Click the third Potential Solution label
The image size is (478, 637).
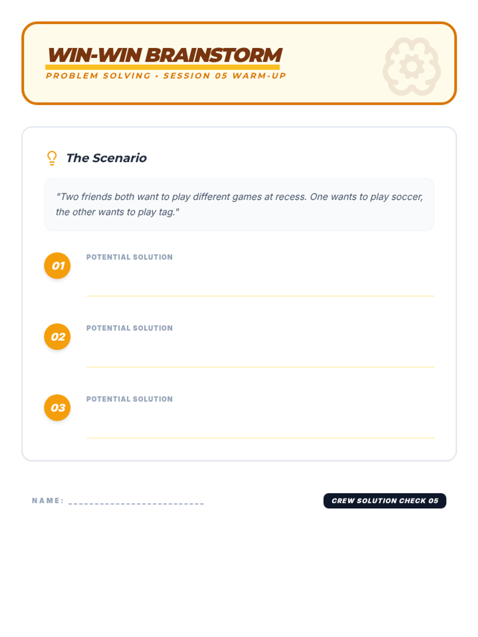pyautogui.click(x=129, y=399)
